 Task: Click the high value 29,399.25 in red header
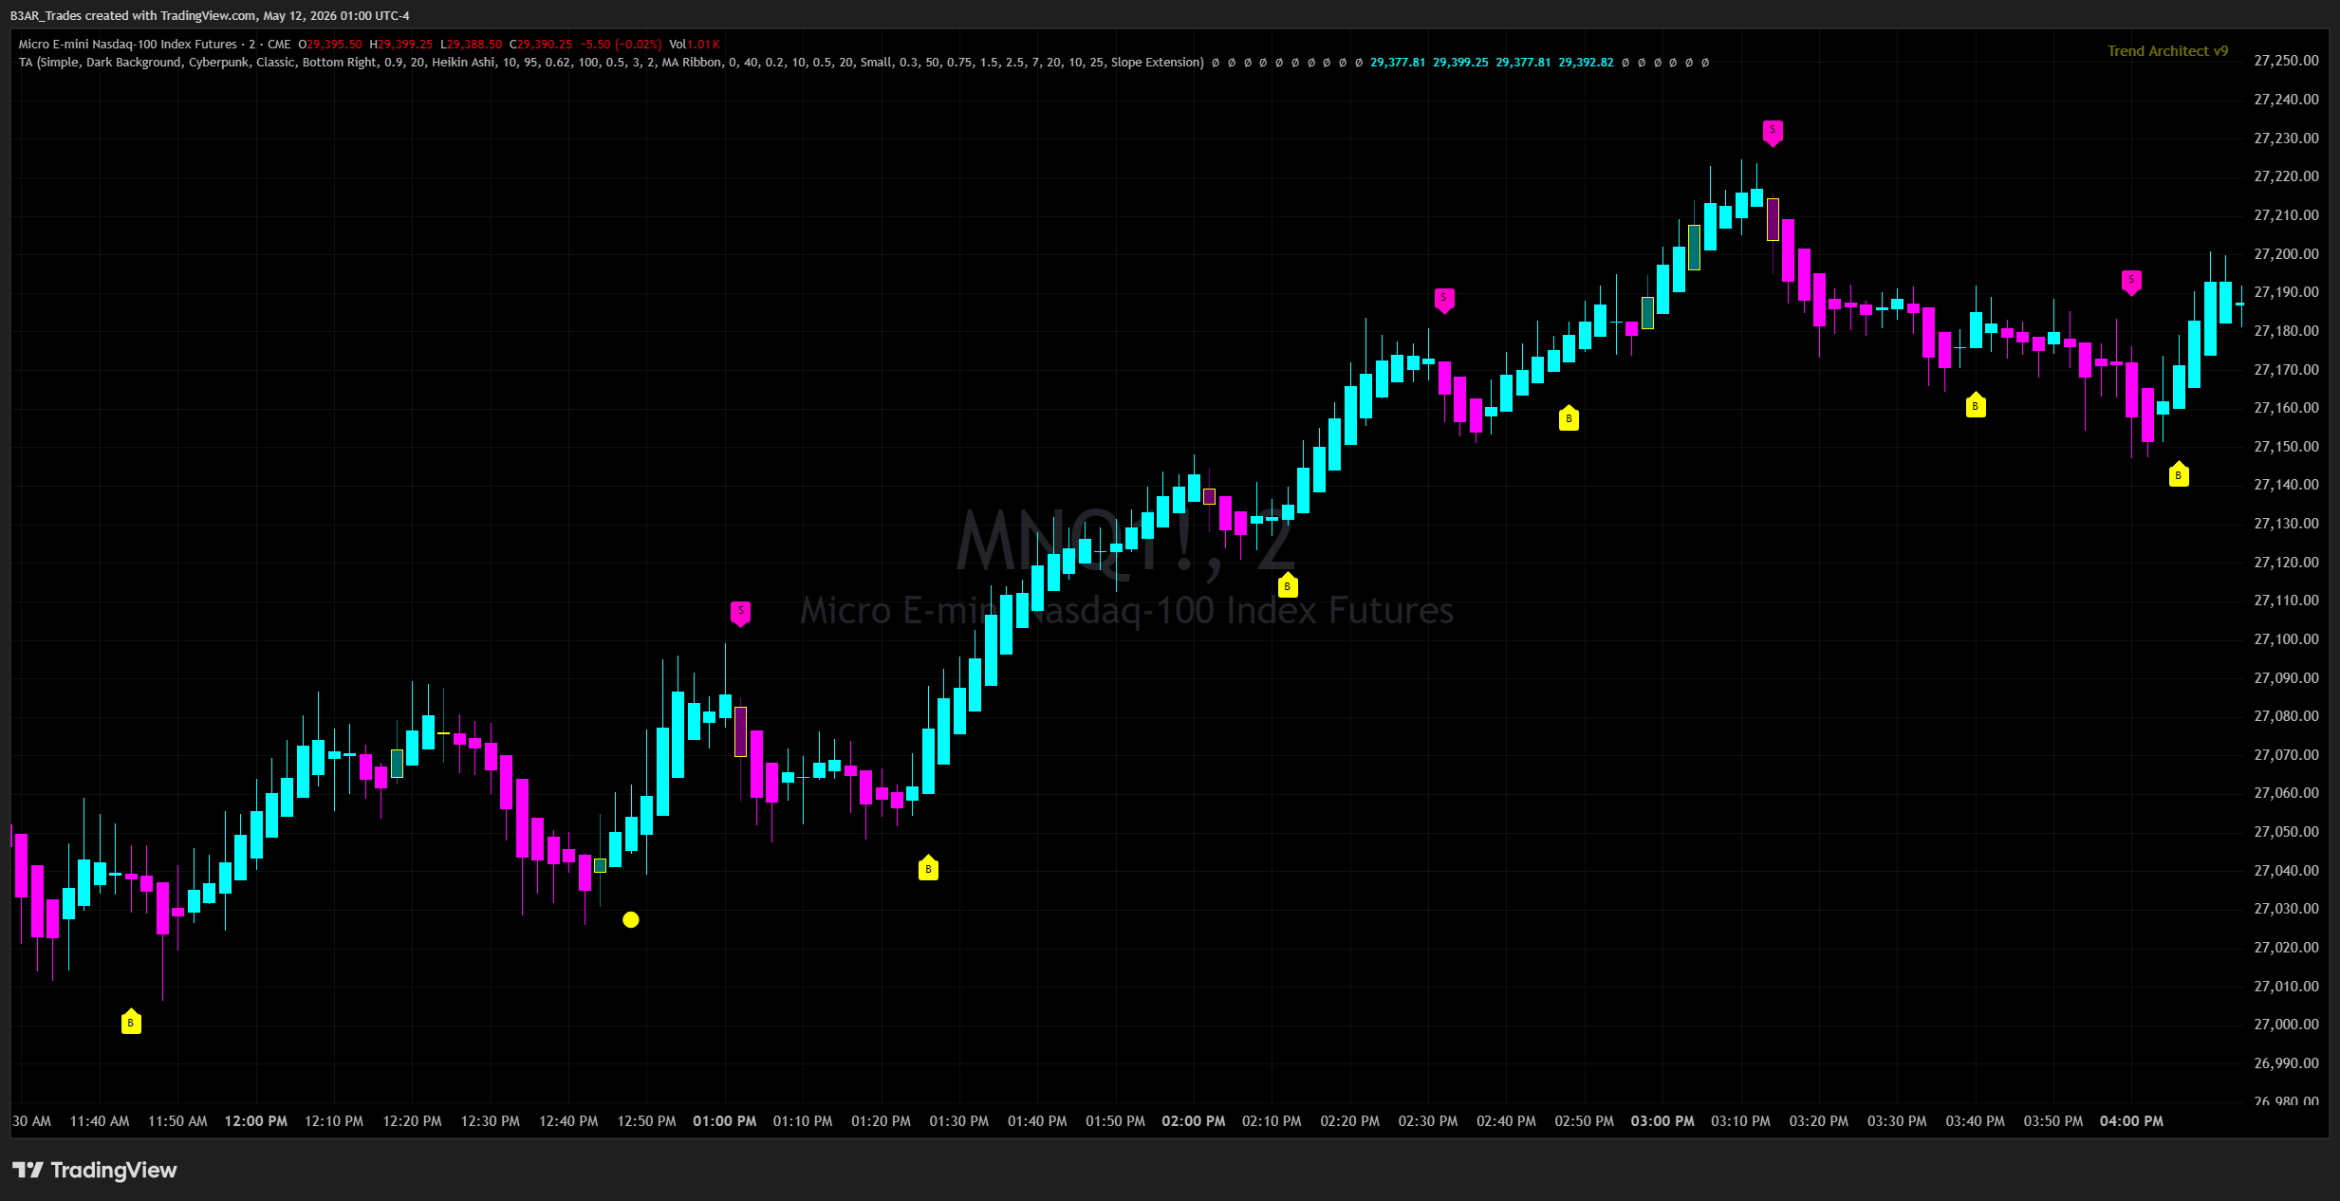pyautogui.click(x=405, y=44)
